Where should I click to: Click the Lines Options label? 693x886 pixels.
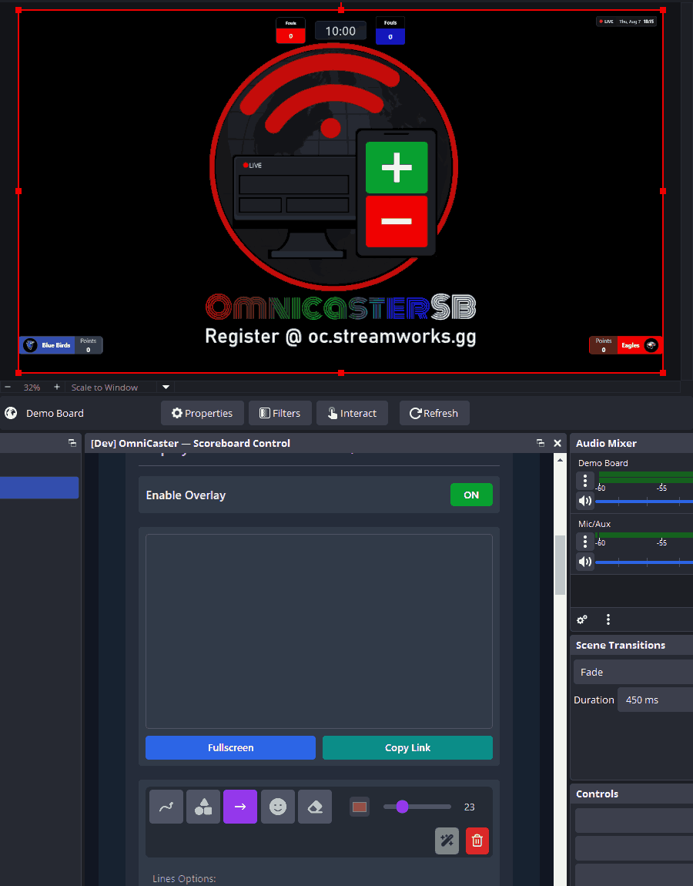pos(184,878)
